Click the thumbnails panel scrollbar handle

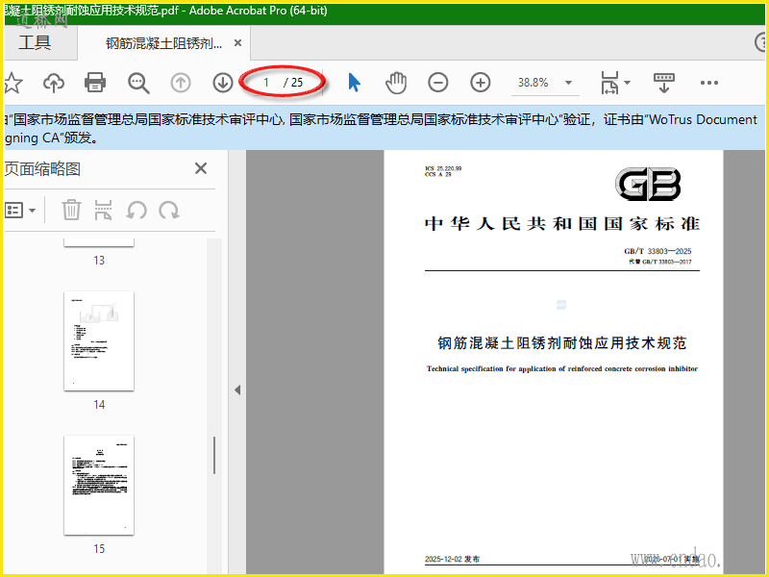214,455
